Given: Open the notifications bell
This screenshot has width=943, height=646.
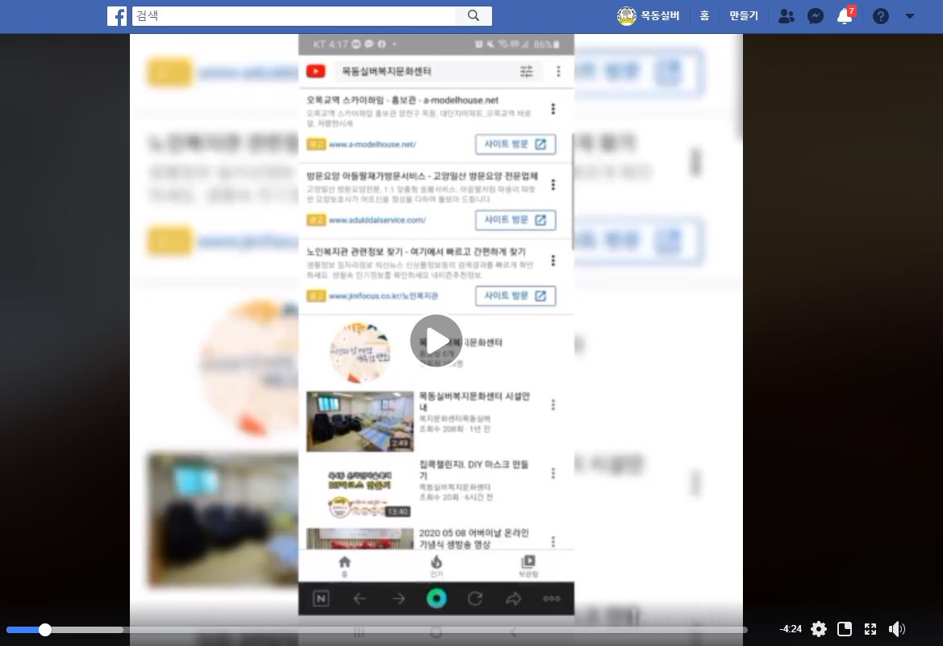Looking at the screenshot, I should pyautogui.click(x=845, y=16).
